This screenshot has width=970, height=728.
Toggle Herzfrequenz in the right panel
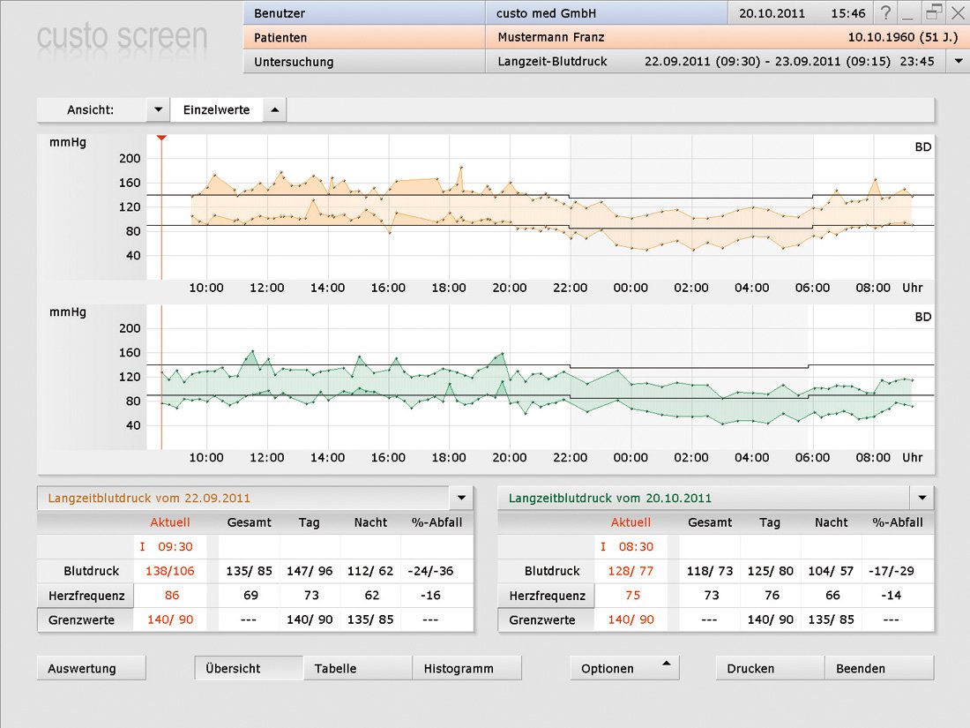[x=547, y=596]
